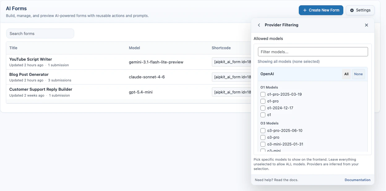Check the o1-pro-2025-03-19 model
The image size is (386, 191).
263,94
